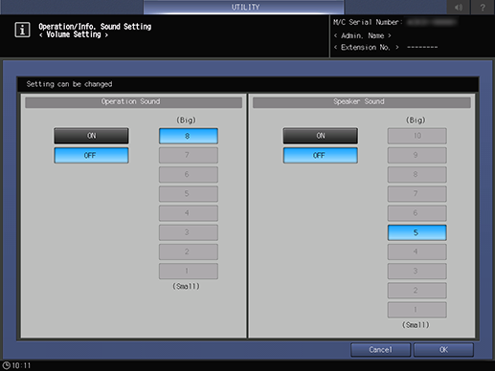
Task: Click the speaker volume icon in top bar
Action: click(459, 7)
